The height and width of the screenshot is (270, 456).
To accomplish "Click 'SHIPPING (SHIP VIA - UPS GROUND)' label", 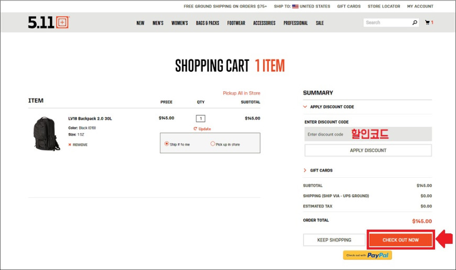I will tap(336, 196).
